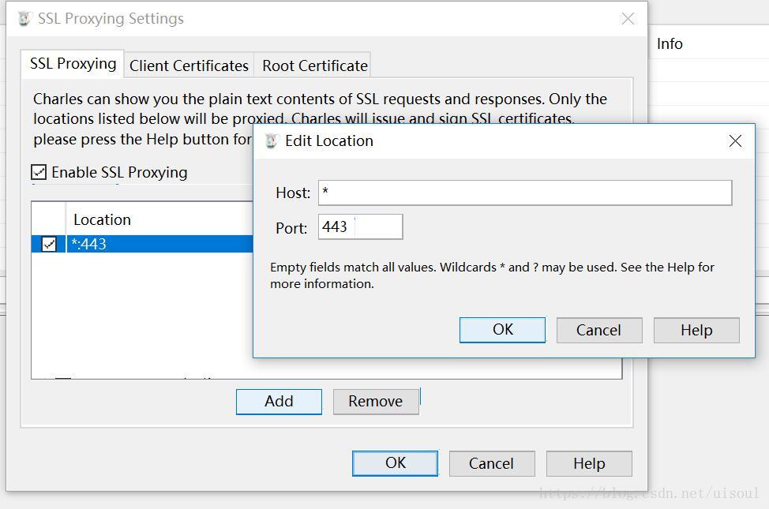769x509 pixels.
Task: Switch to the SSL Proxying tab
Action: [x=73, y=64]
